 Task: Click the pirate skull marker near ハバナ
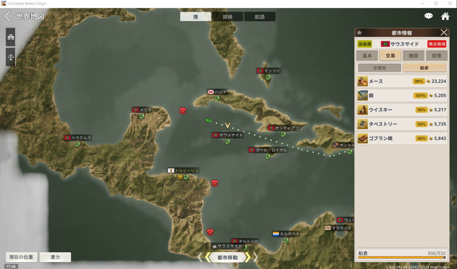pos(183,111)
